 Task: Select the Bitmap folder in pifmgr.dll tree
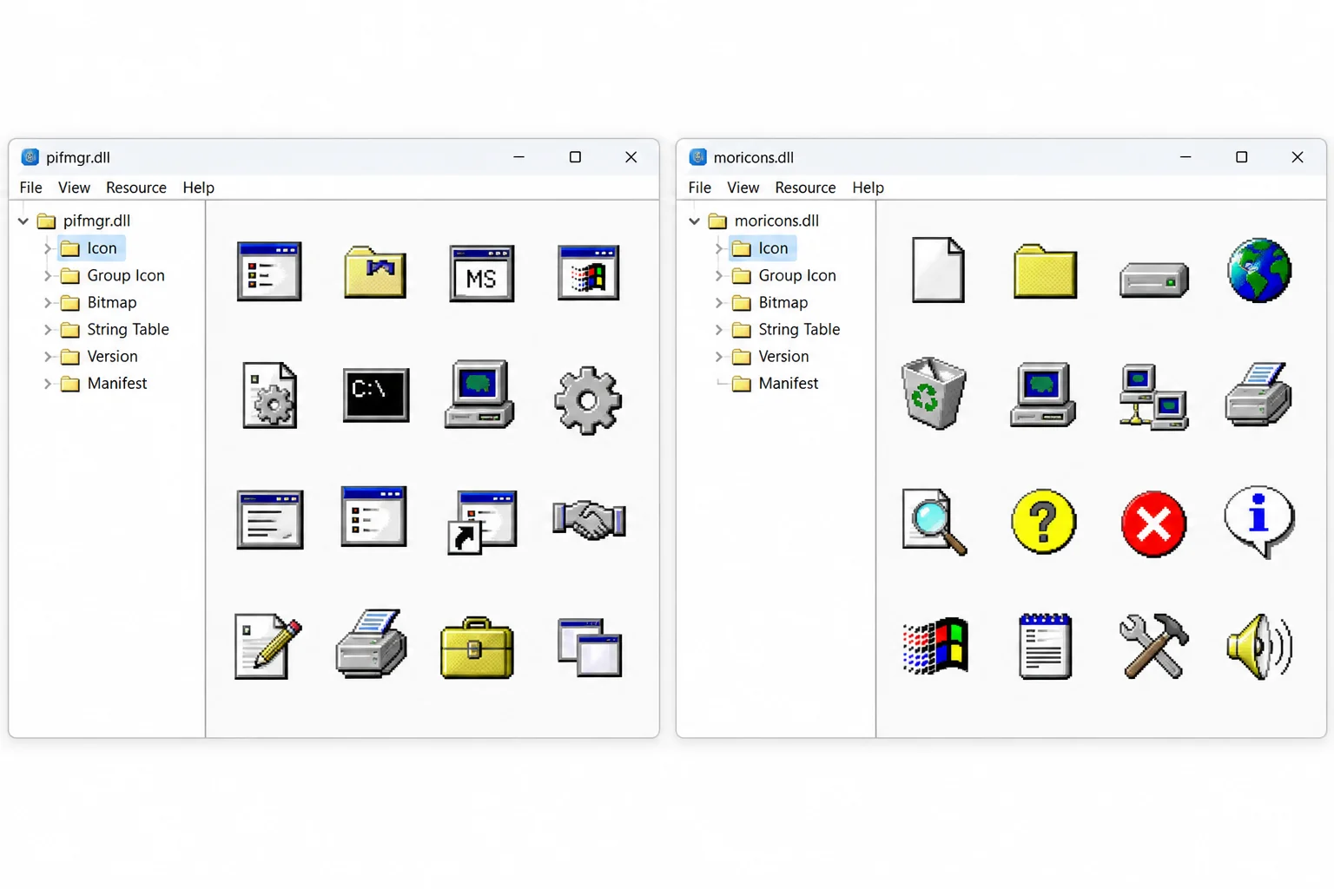point(98,302)
